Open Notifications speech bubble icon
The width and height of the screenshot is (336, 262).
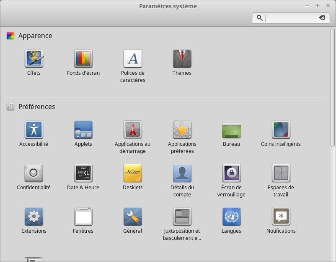pos(281,216)
